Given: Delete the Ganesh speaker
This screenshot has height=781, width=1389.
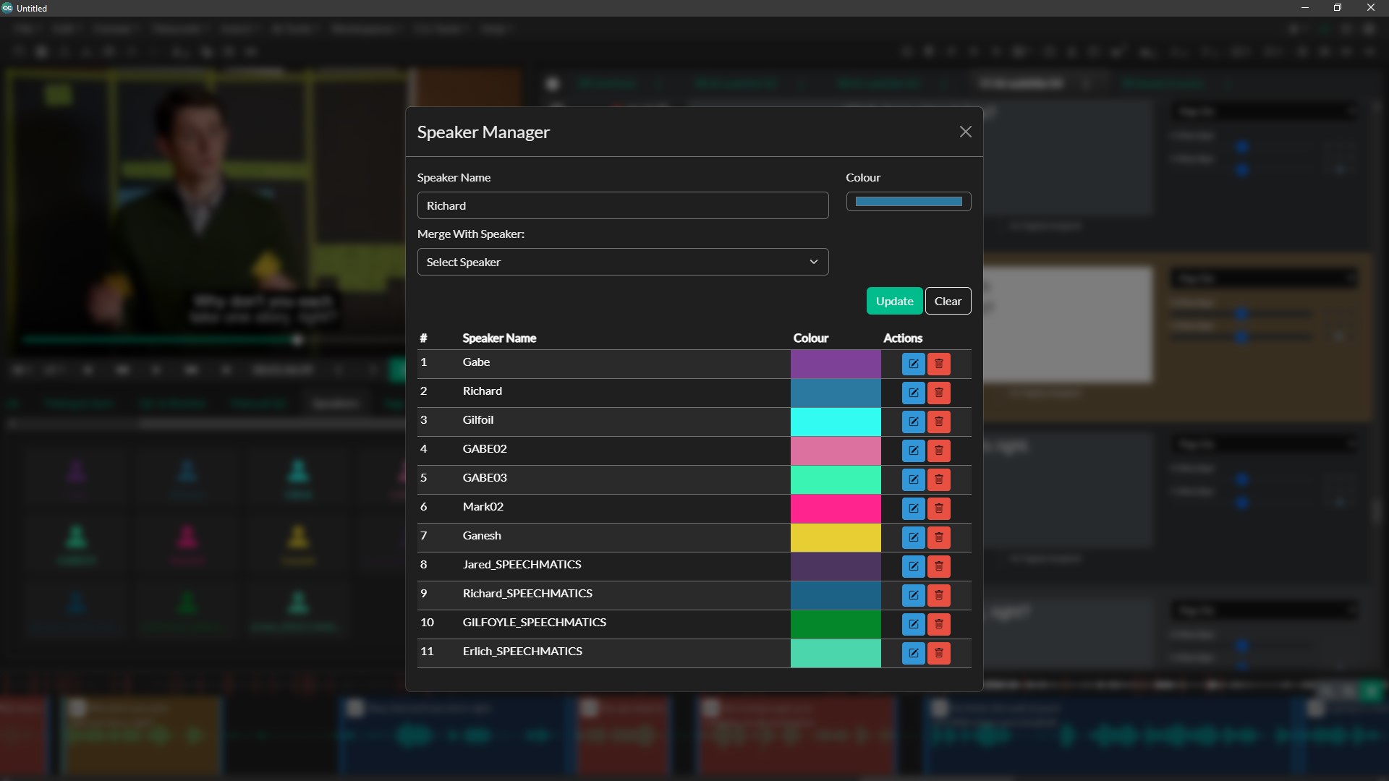Looking at the screenshot, I should tap(939, 537).
